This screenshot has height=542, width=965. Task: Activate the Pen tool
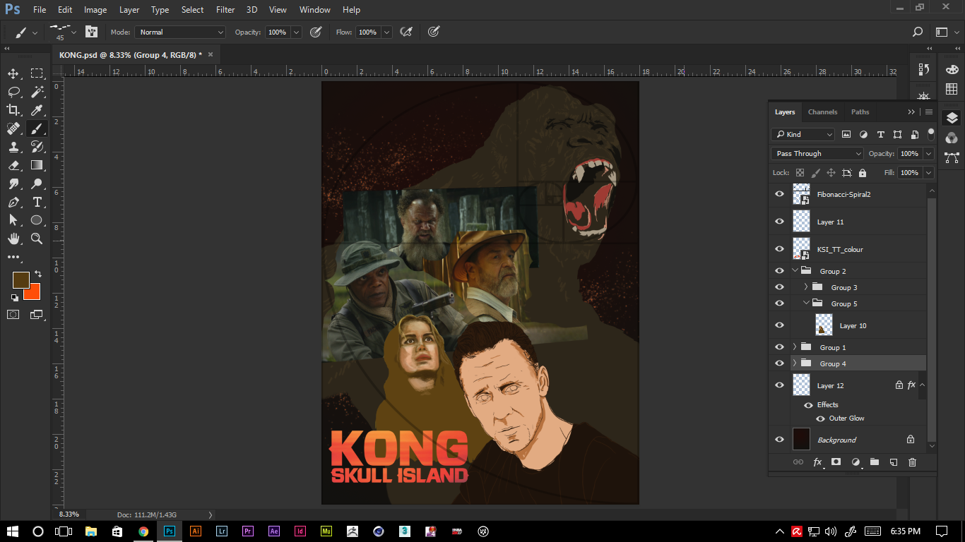[x=13, y=202]
